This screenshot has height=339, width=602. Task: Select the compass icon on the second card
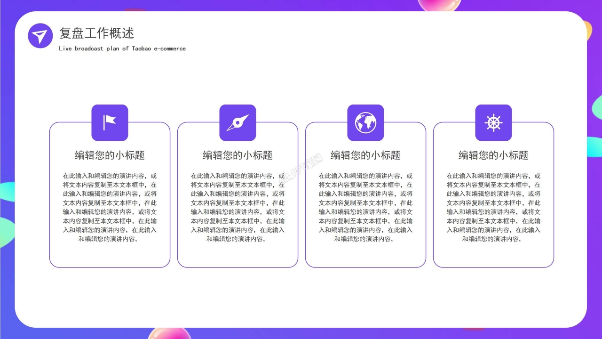click(x=238, y=123)
